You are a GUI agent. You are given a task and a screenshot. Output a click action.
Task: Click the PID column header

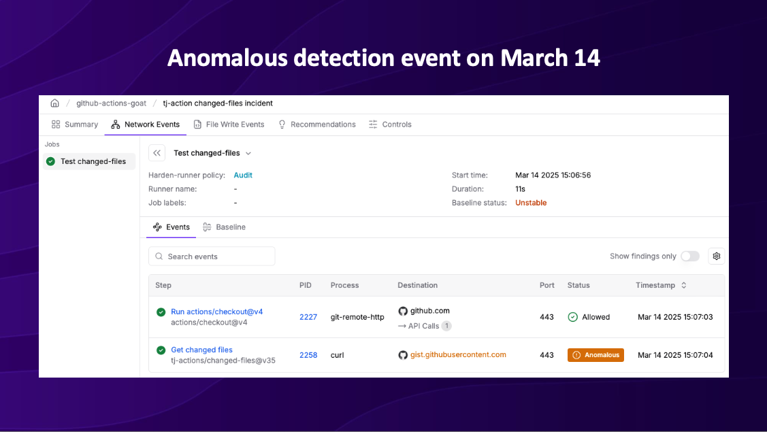point(305,285)
